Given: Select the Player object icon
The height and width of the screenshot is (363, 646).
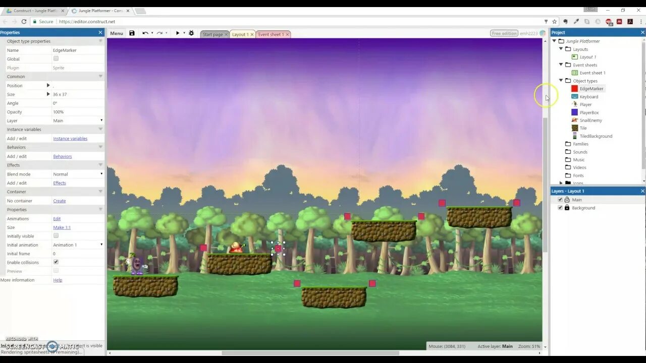Looking at the screenshot, I should pyautogui.click(x=574, y=104).
